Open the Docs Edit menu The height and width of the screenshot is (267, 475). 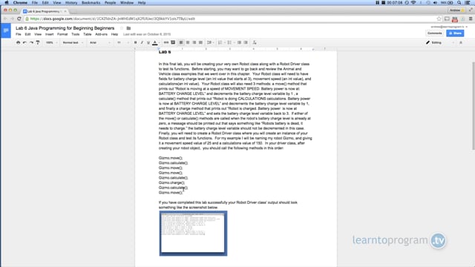click(27, 34)
